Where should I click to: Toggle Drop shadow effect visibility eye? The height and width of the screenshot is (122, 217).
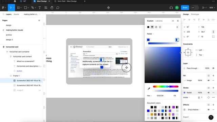(209, 109)
